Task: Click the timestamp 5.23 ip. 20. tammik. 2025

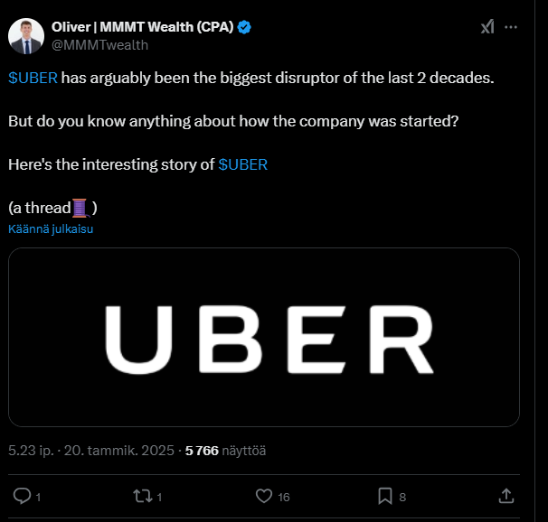Action: click(90, 450)
